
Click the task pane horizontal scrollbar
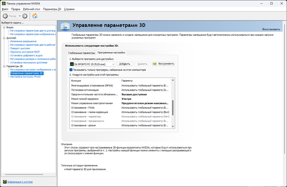(x=24, y=175)
